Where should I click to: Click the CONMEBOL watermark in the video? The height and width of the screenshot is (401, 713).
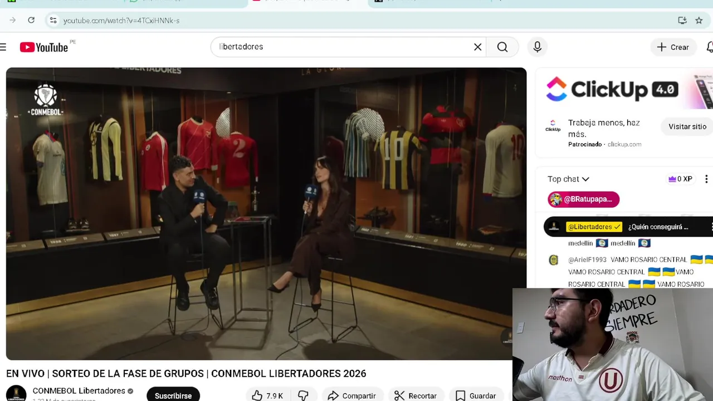point(46,100)
